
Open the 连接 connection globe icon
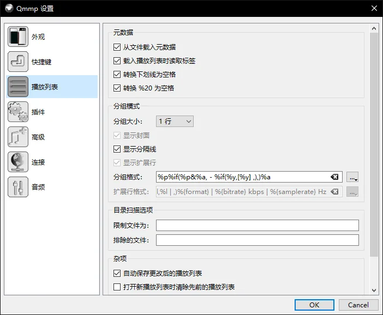pos(18,162)
